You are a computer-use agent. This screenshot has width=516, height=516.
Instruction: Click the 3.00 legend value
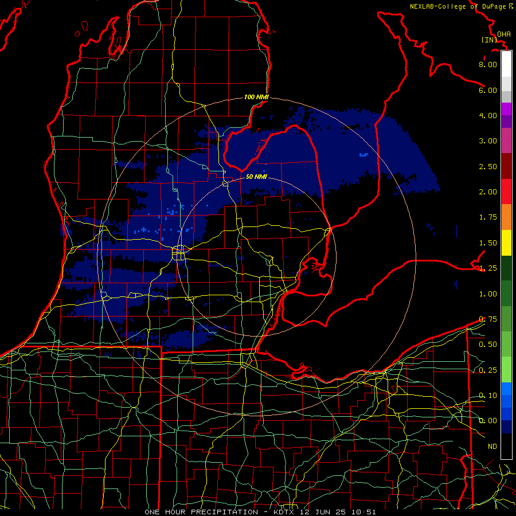click(x=488, y=141)
